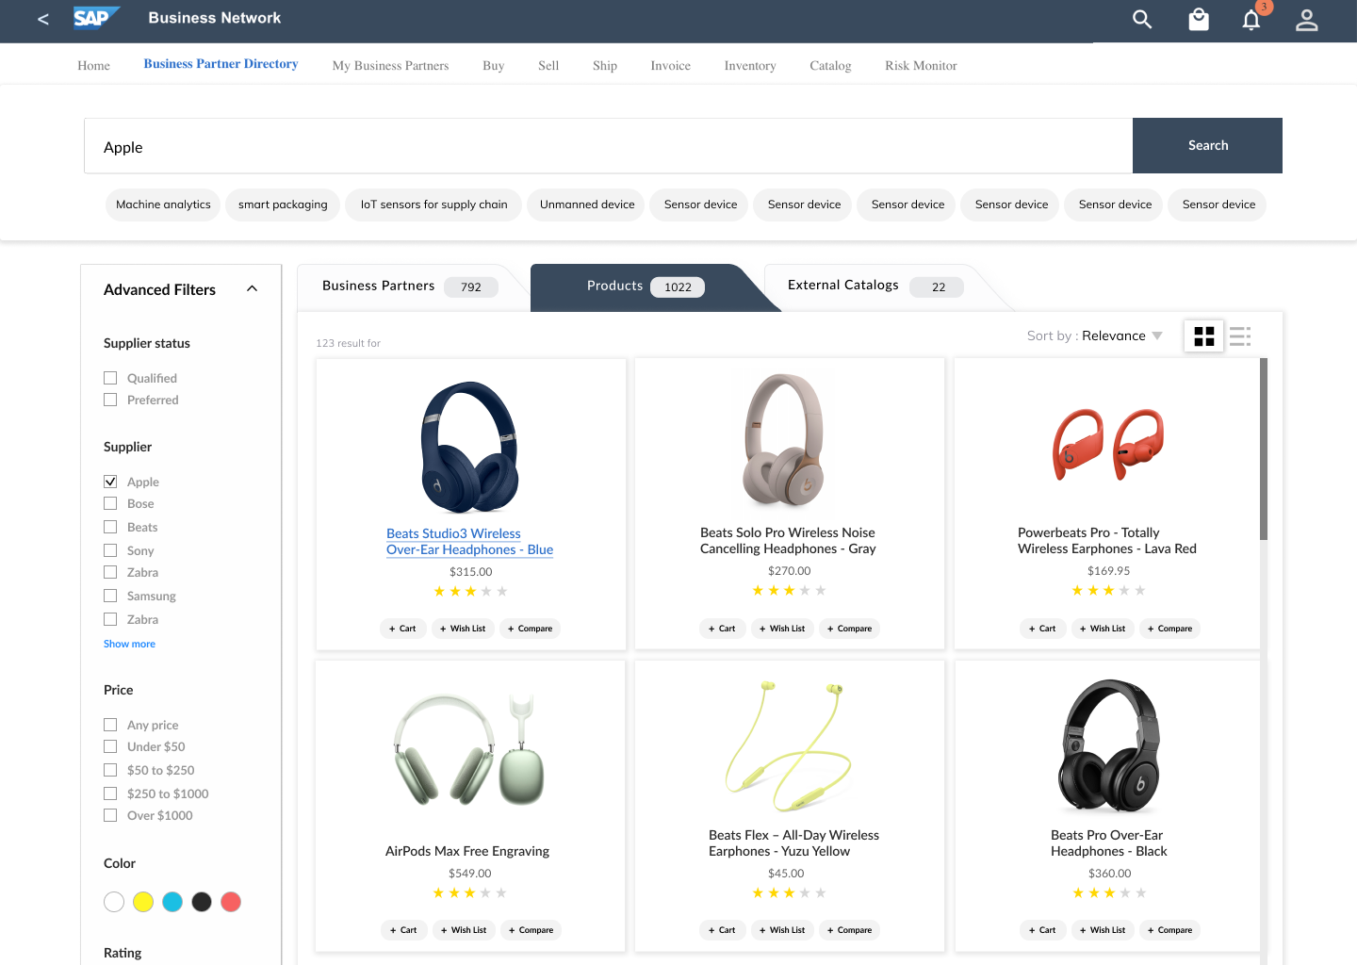Check the Bose supplier filter
Image resolution: width=1357 pixels, height=965 pixels.
click(110, 503)
